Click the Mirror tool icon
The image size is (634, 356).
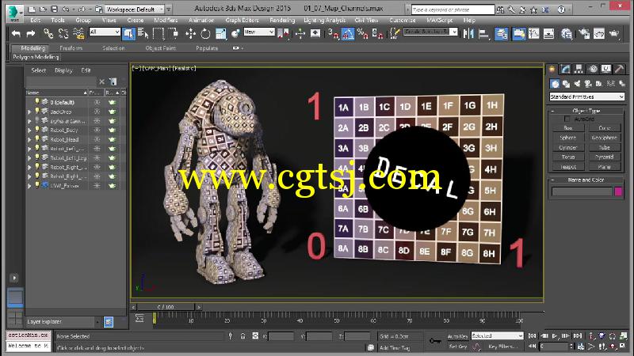coord(468,34)
